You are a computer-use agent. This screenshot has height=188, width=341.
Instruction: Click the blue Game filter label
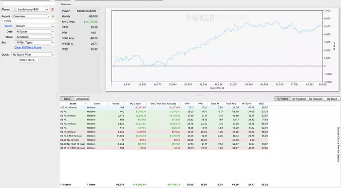tap(9, 26)
